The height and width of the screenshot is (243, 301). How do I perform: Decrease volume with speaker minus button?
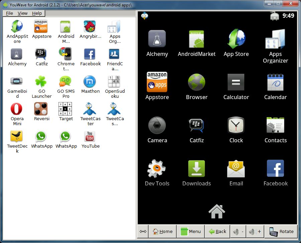(x=238, y=232)
